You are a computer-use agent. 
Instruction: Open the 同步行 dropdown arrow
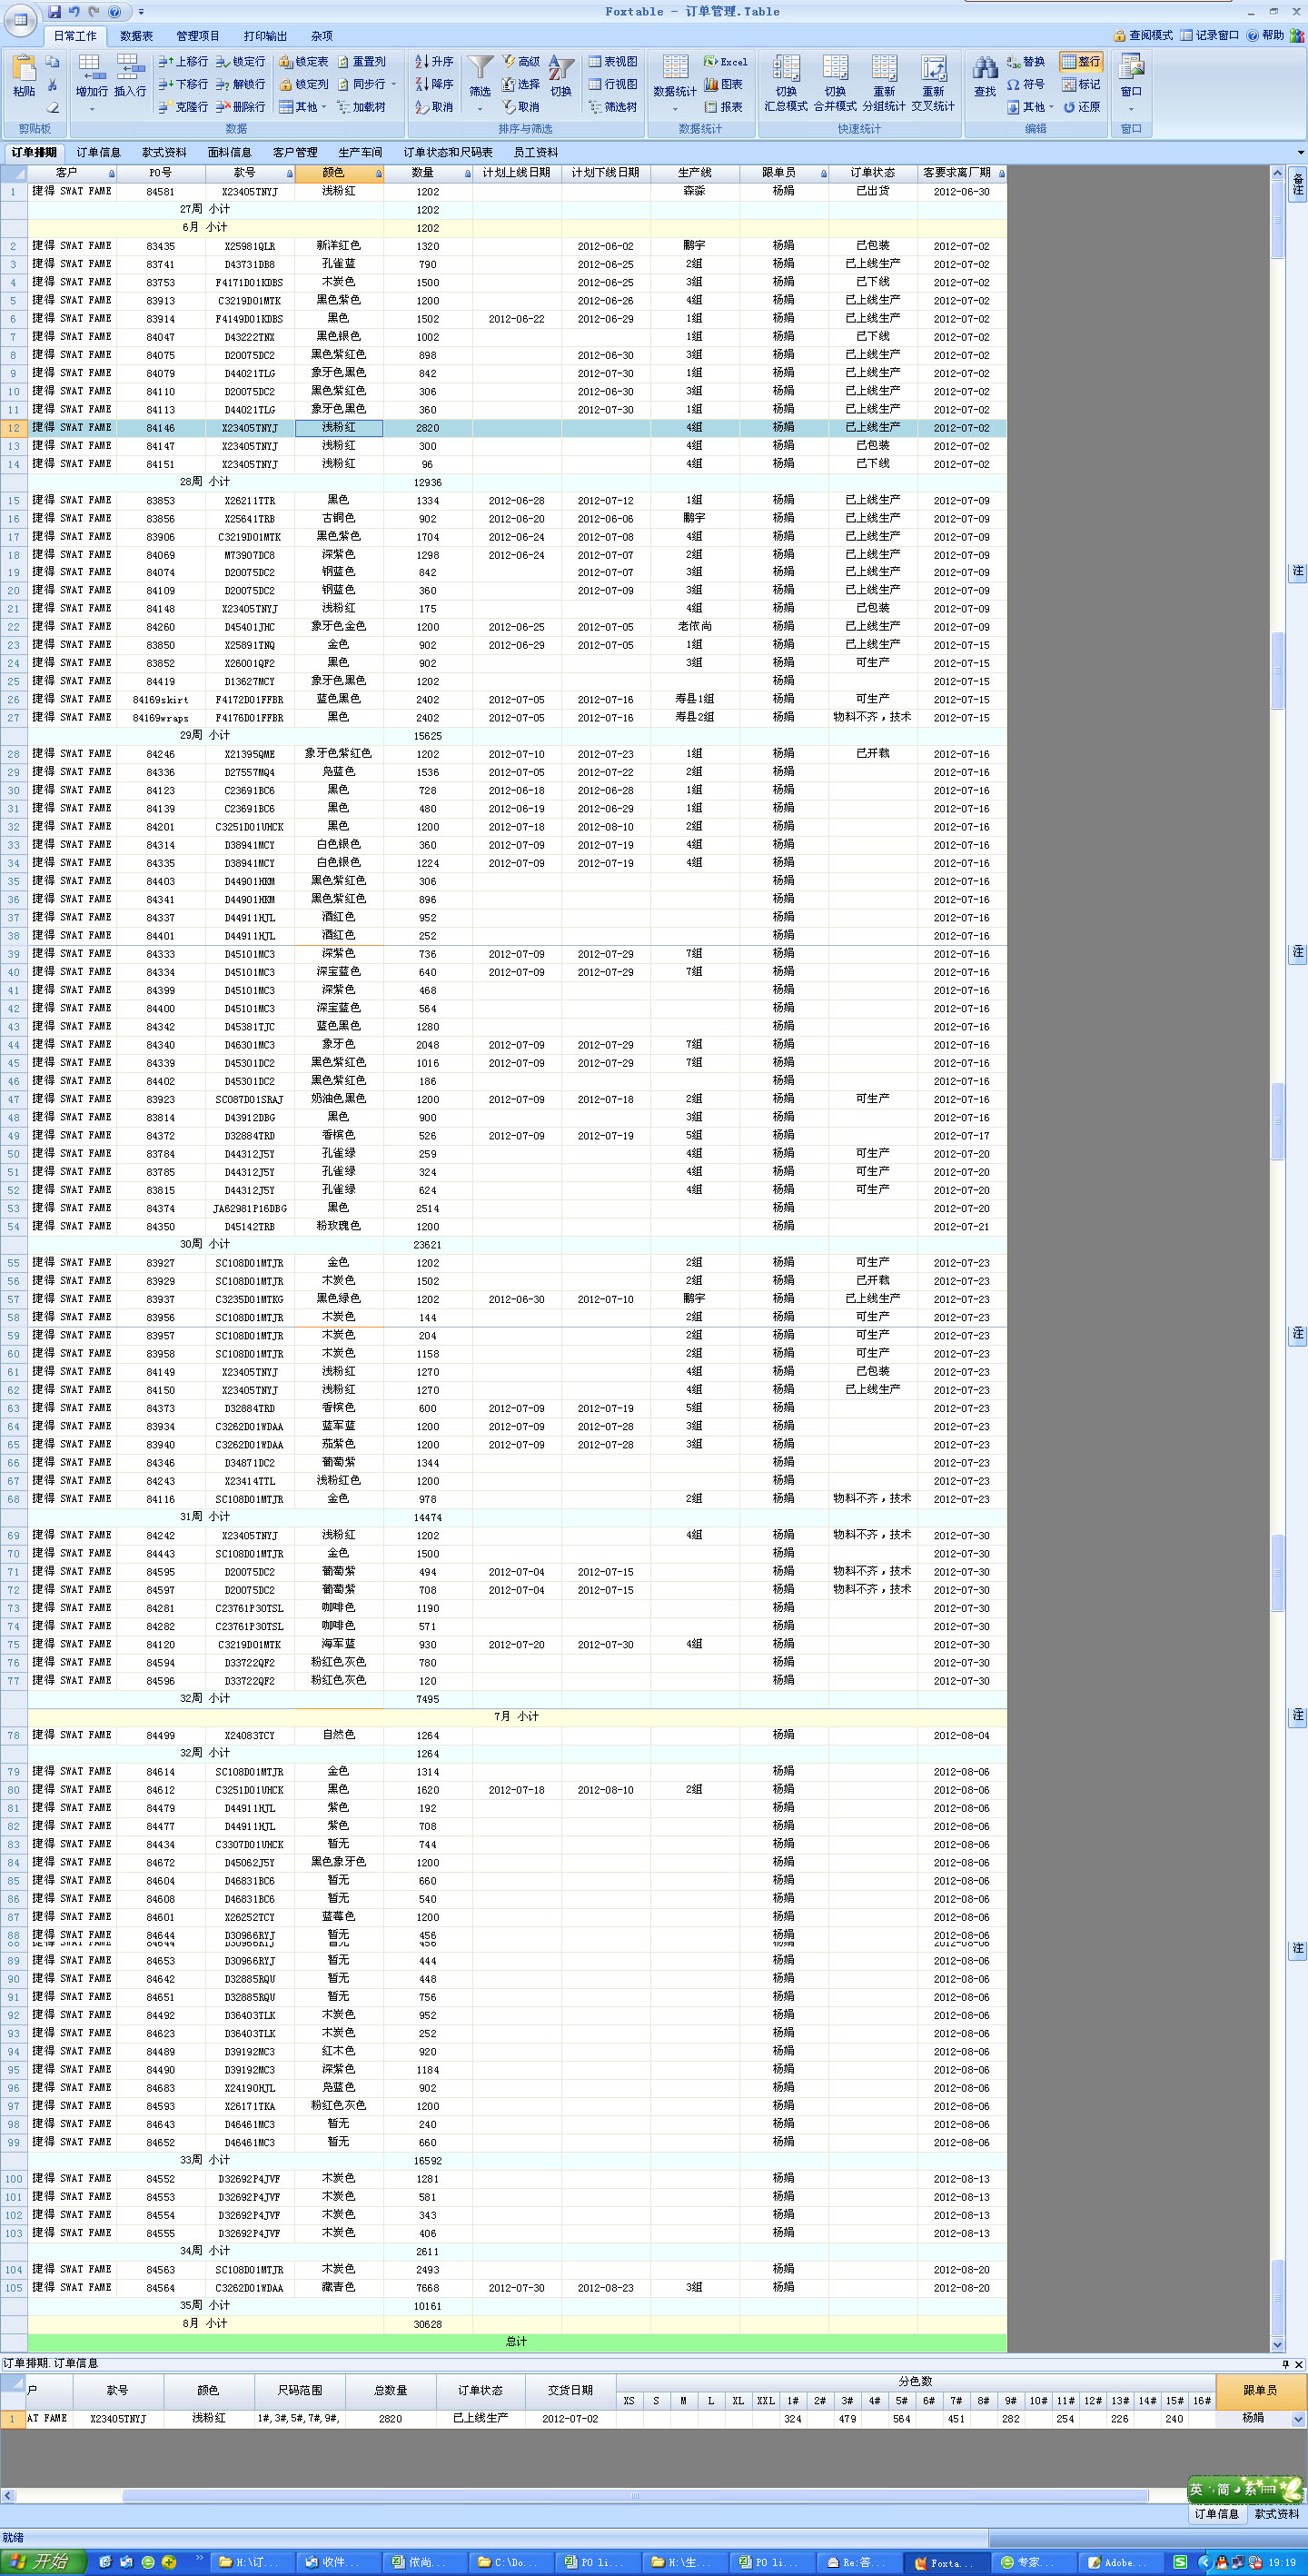(394, 84)
